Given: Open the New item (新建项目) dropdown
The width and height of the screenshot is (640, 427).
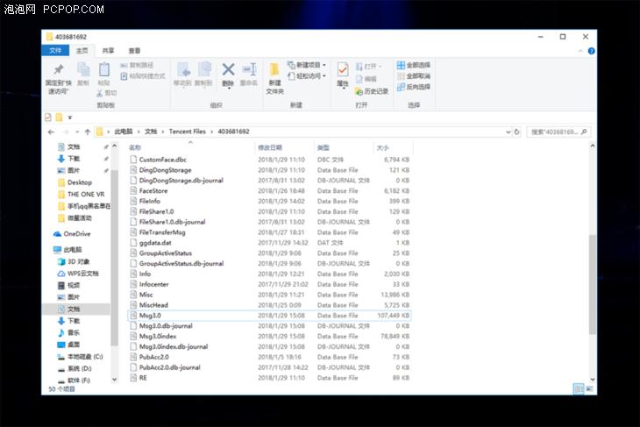Looking at the screenshot, I should (x=307, y=65).
